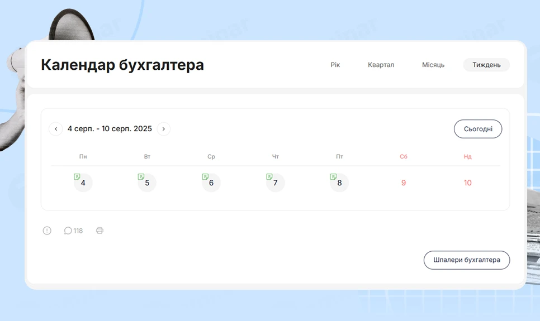Select Wednesday date 6
Screen dimensions: 540x321
[x=211, y=183]
